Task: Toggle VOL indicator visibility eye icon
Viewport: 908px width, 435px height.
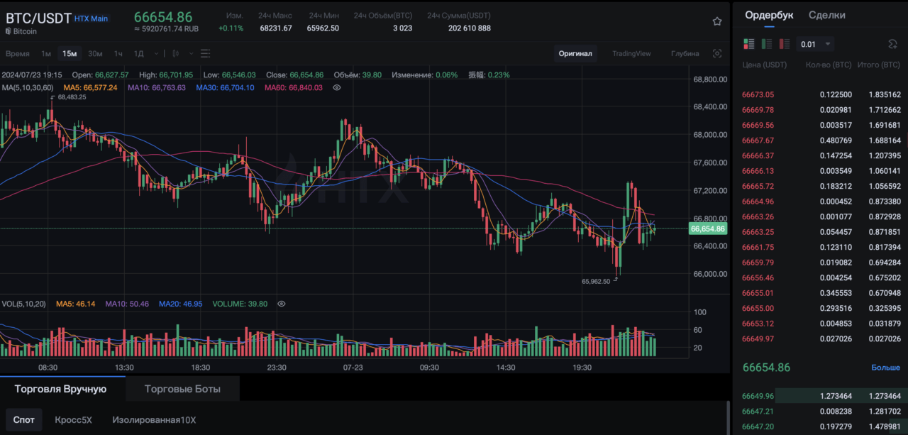Action: point(282,304)
